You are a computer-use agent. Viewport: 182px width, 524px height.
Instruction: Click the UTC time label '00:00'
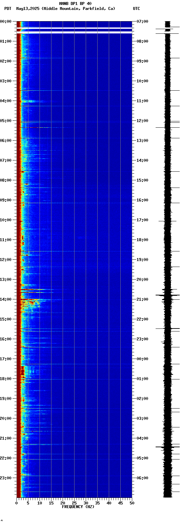(x=142, y=359)
